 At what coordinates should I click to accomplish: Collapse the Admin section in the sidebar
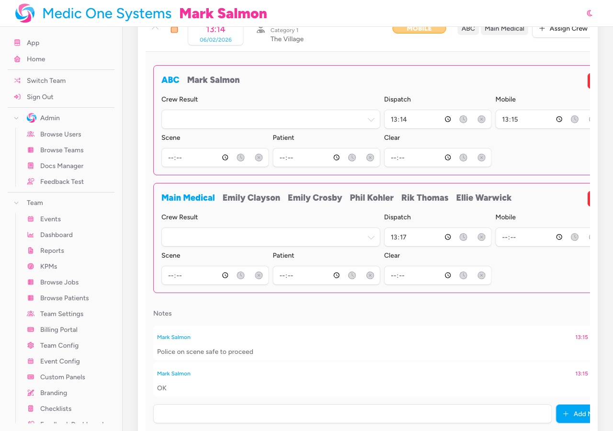(x=16, y=118)
